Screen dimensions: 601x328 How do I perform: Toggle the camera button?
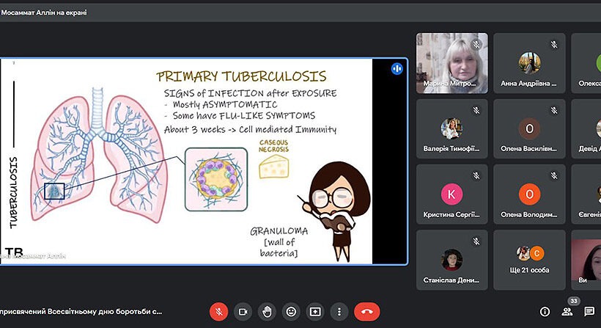pyautogui.click(x=243, y=312)
